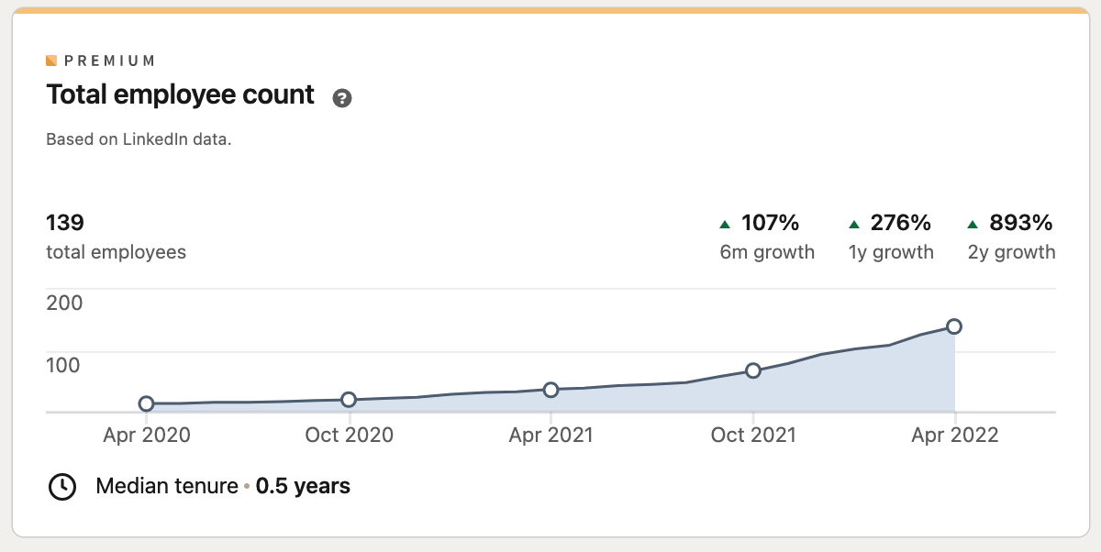1101x552 pixels.
Task: Click the 1y growth green arrow
Action: tap(854, 224)
